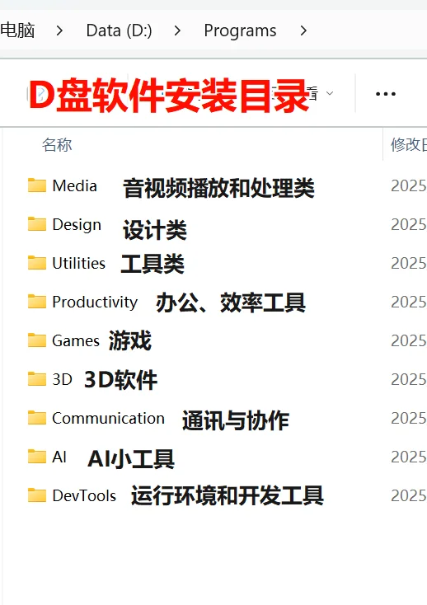Select the Games folder name
The height and width of the screenshot is (605, 427).
click(76, 340)
